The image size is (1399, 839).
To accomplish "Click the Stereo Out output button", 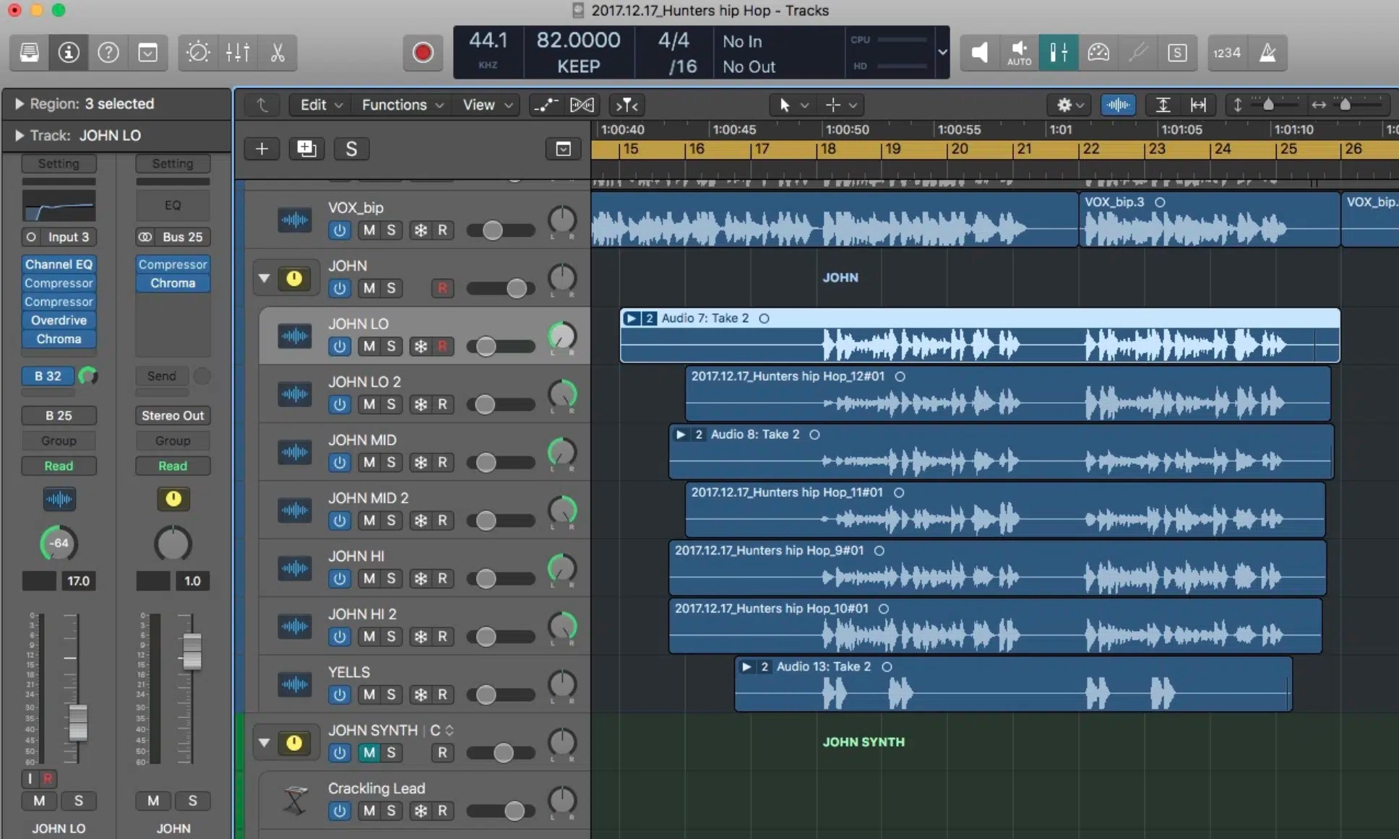I will (x=173, y=415).
